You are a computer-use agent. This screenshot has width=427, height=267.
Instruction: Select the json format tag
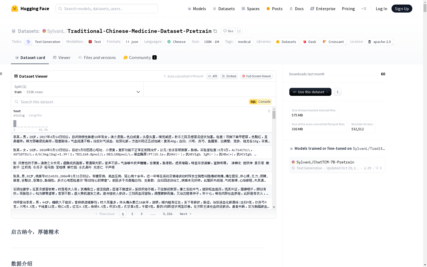[x=132, y=42]
